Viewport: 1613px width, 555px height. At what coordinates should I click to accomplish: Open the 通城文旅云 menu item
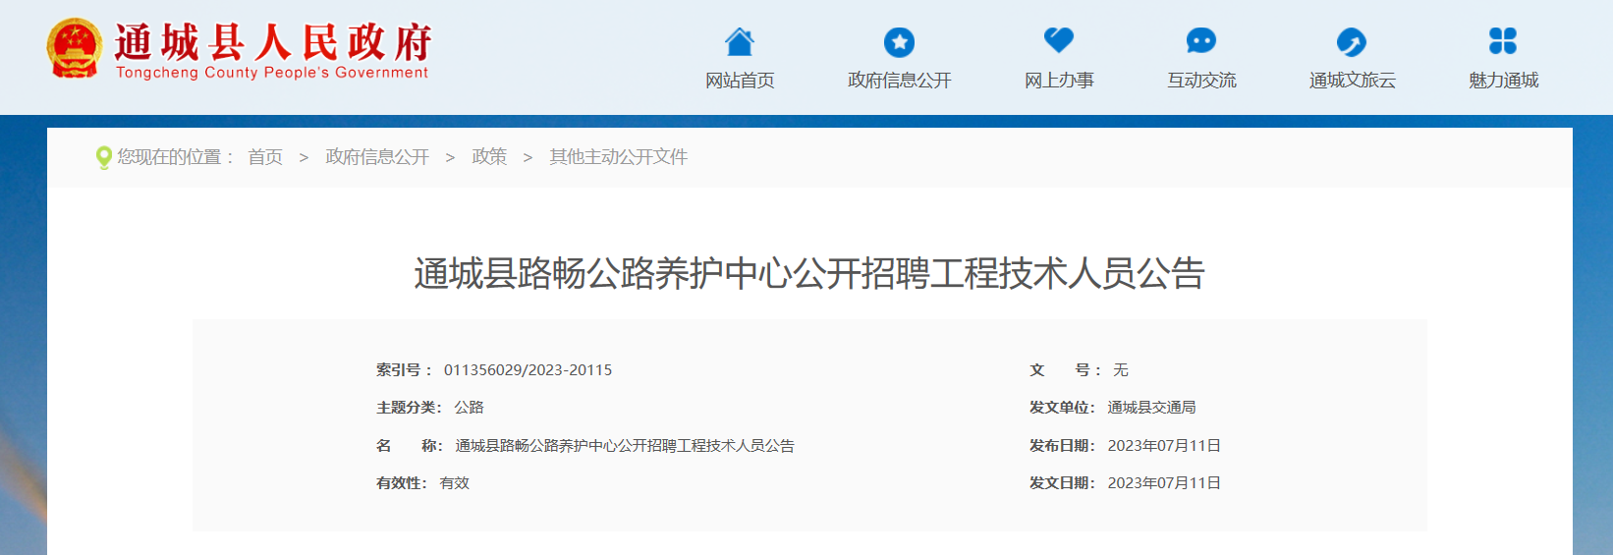pyautogui.click(x=1352, y=81)
